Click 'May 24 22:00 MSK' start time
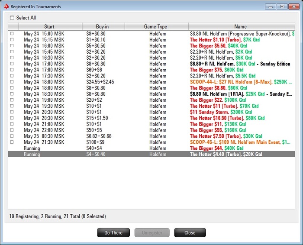Image resolution: width=303 pixels, height=245 pixels. coord(44,130)
